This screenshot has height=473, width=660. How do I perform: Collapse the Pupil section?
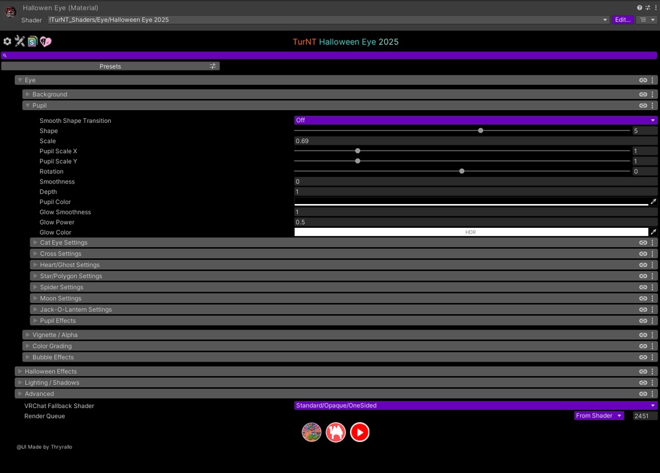(27, 106)
